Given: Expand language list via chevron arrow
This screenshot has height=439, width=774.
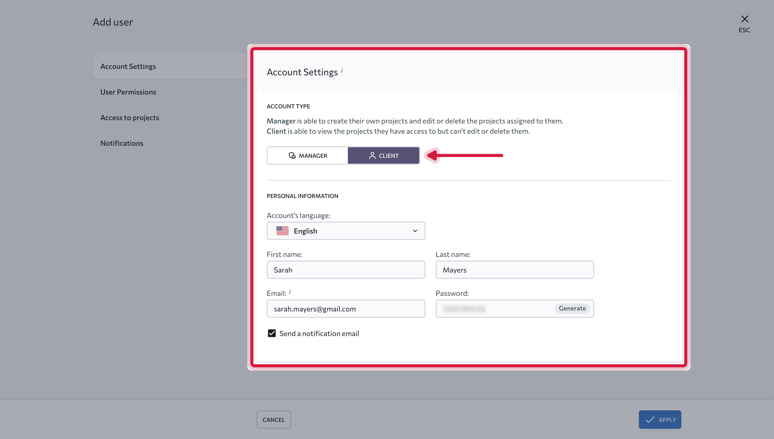Looking at the screenshot, I should [415, 231].
